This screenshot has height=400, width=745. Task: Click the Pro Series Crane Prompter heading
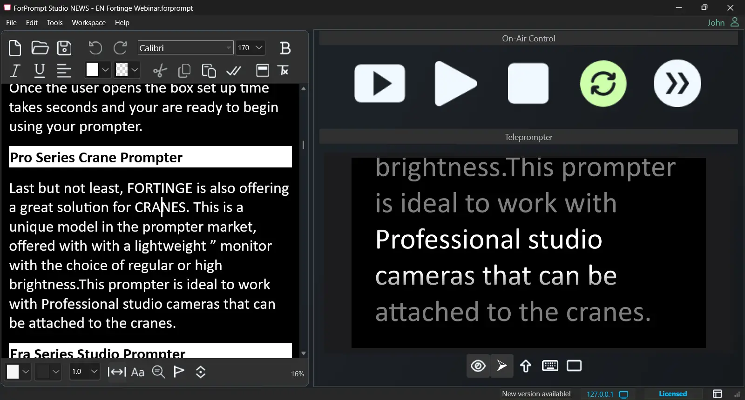150,157
